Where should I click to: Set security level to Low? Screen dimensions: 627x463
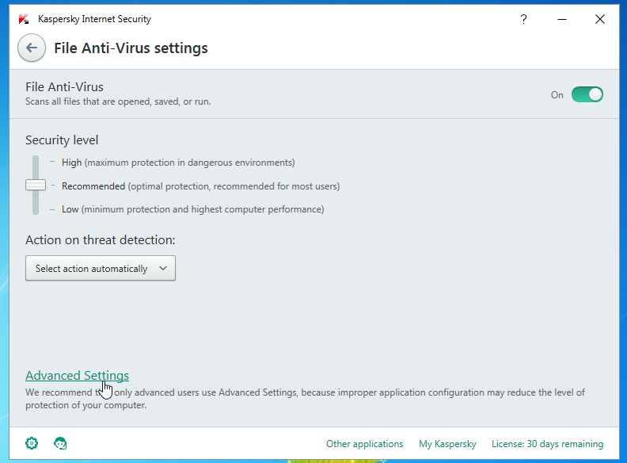click(71, 209)
